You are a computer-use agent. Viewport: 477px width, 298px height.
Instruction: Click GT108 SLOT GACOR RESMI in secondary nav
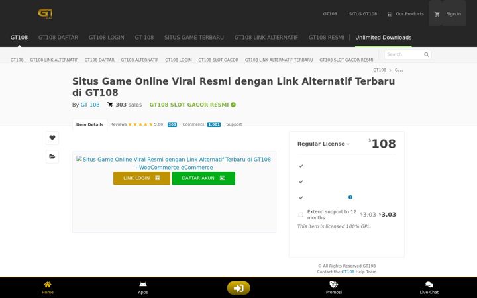click(346, 60)
